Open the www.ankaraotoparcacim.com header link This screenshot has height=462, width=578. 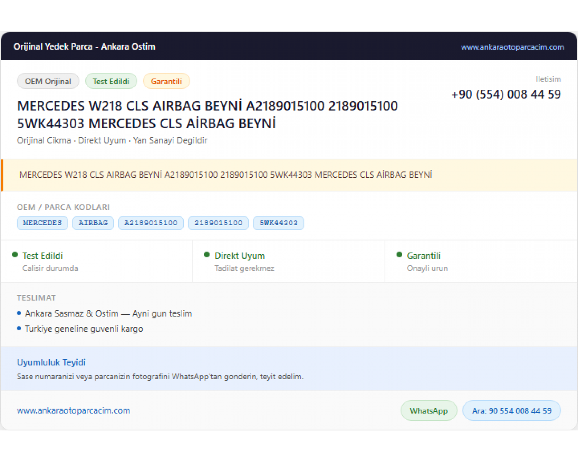[512, 47]
